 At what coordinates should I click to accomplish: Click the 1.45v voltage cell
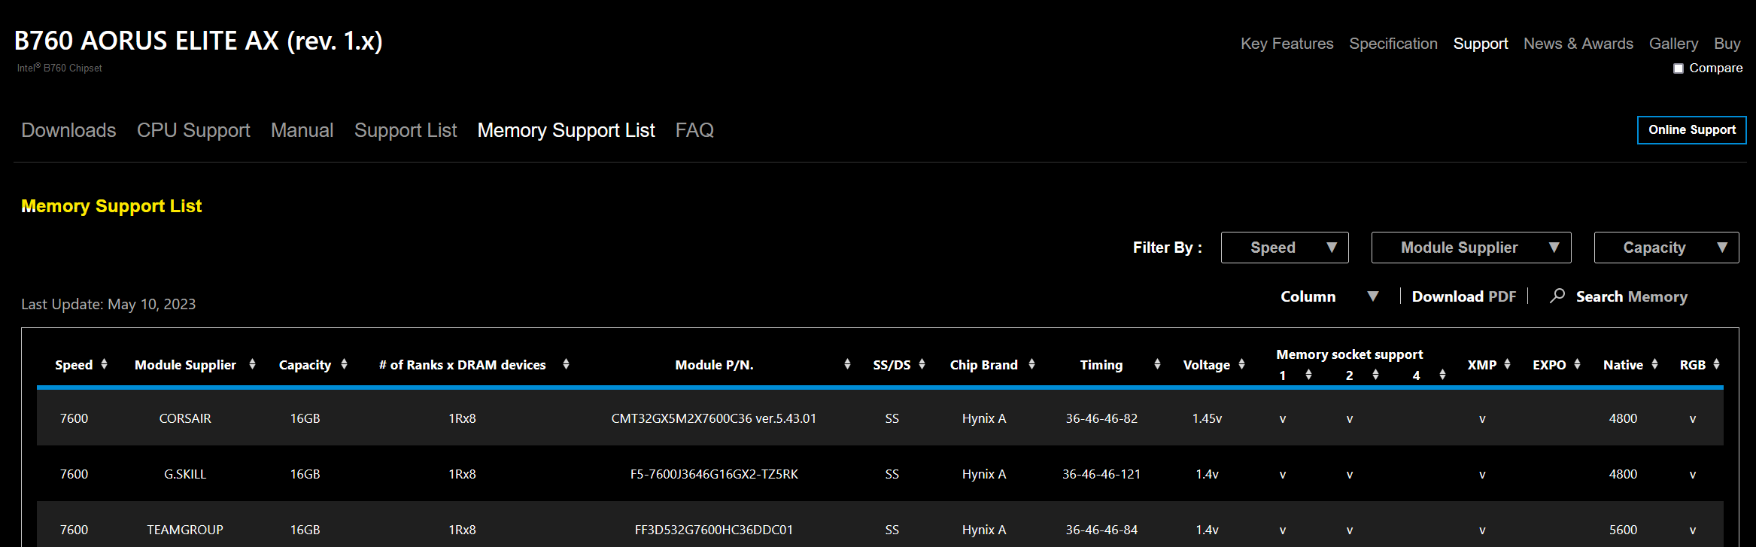[x=1207, y=418]
